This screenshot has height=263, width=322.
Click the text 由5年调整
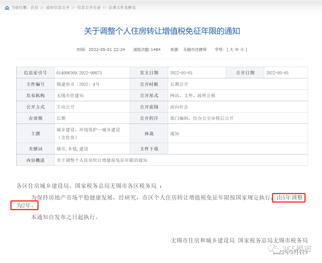(x=290, y=198)
